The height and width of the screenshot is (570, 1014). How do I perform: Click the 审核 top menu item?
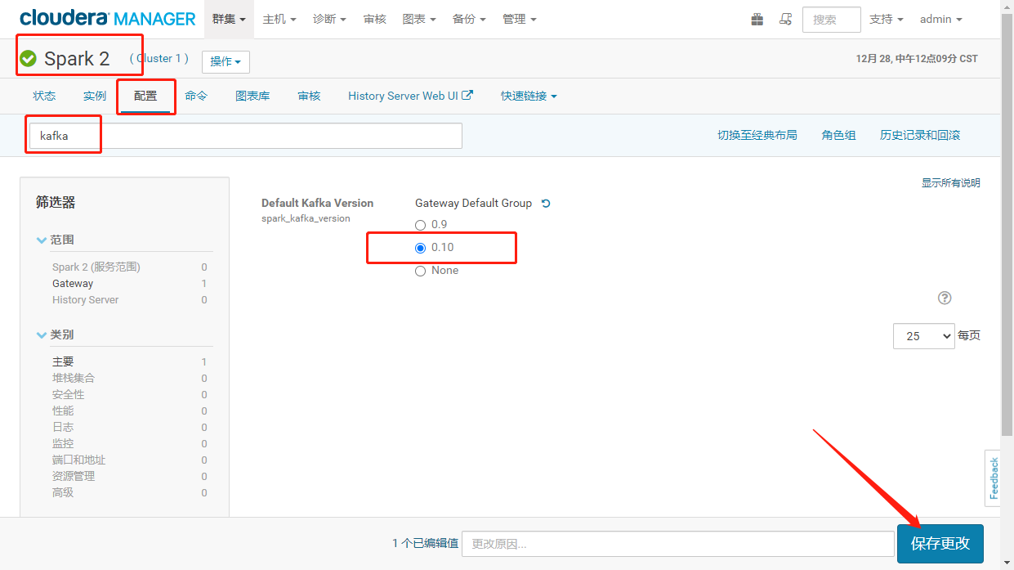(x=375, y=19)
